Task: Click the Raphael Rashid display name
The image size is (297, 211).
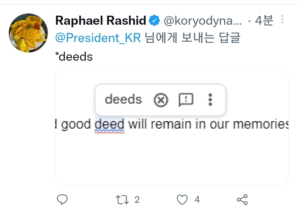Action: (x=101, y=21)
